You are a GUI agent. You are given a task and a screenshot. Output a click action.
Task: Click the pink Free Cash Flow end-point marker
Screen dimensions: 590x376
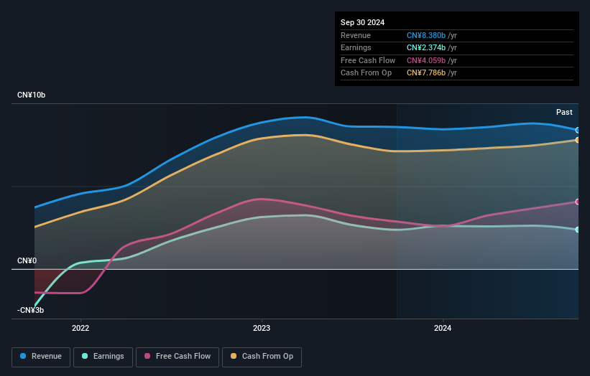click(x=578, y=202)
